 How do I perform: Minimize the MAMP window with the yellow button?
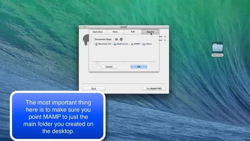click(x=84, y=27)
